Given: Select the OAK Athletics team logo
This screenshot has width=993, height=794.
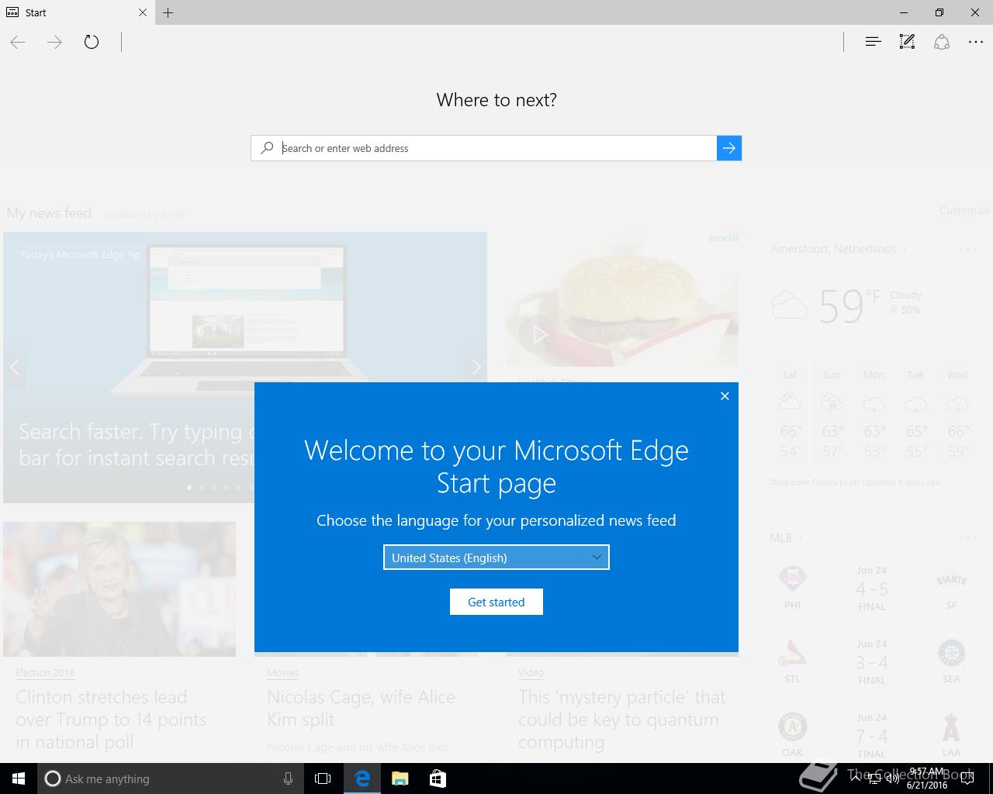Looking at the screenshot, I should (x=792, y=727).
